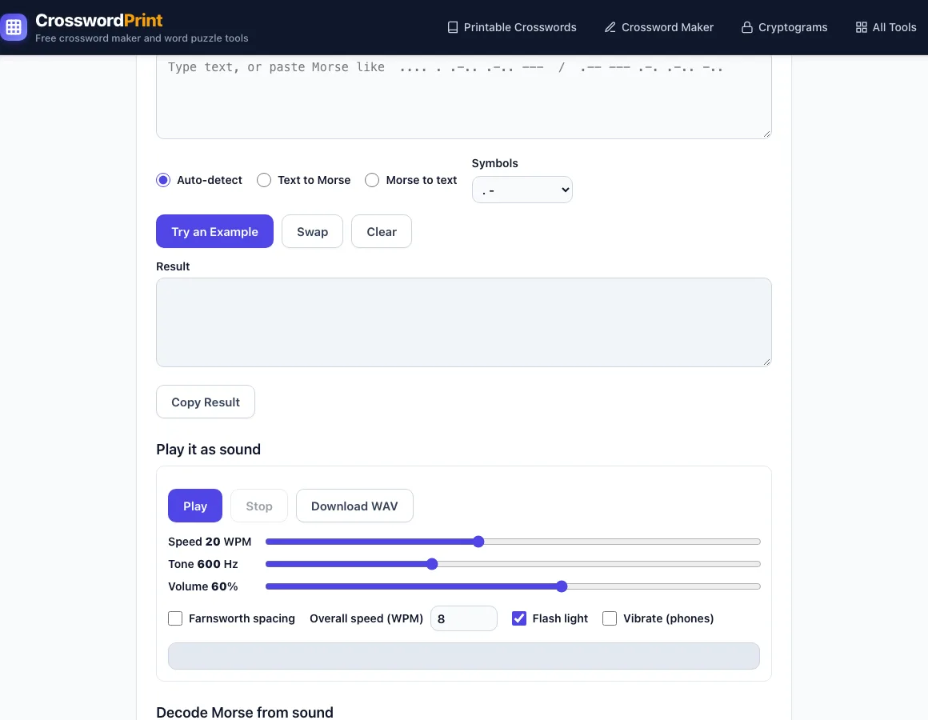Click the Volume slider handle
Image resolution: width=928 pixels, height=720 pixels.
point(562,586)
